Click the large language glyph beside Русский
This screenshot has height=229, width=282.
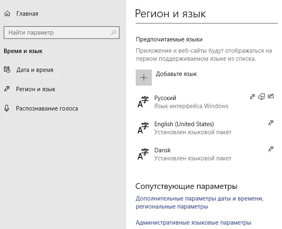point(143,102)
